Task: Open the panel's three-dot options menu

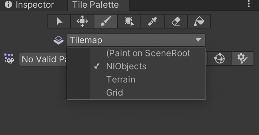Action: click(249, 4)
